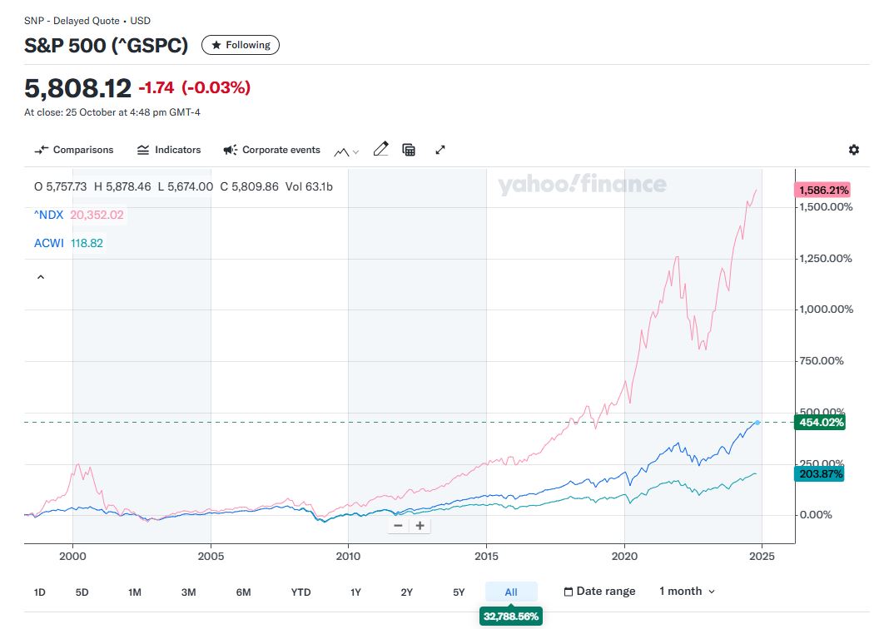Expand chart to full screen
Screen dimensions: 879x629
tap(440, 150)
